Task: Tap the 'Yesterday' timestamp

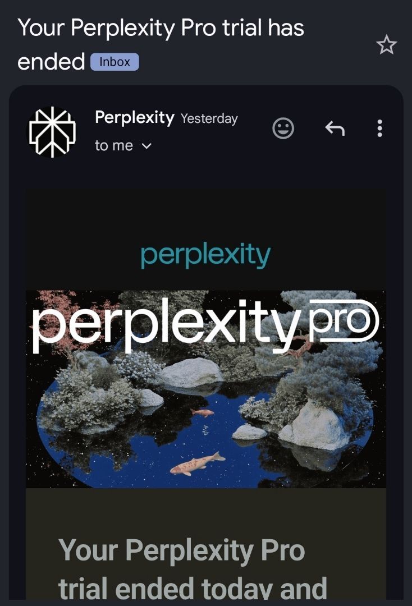Action: pos(209,118)
